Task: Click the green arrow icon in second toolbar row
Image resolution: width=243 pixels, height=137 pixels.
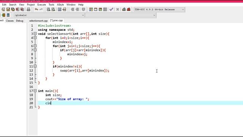Action: 3,15
